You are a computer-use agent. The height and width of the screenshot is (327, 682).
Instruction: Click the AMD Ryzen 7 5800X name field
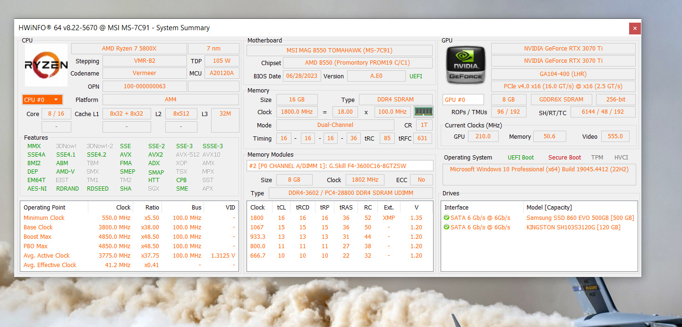coord(129,49)
